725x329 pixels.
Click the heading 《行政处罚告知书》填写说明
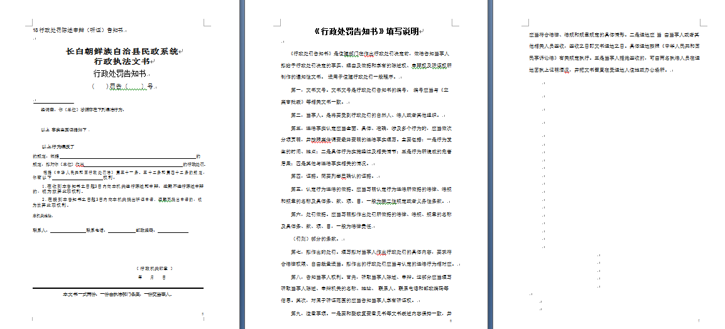point(366,31)
